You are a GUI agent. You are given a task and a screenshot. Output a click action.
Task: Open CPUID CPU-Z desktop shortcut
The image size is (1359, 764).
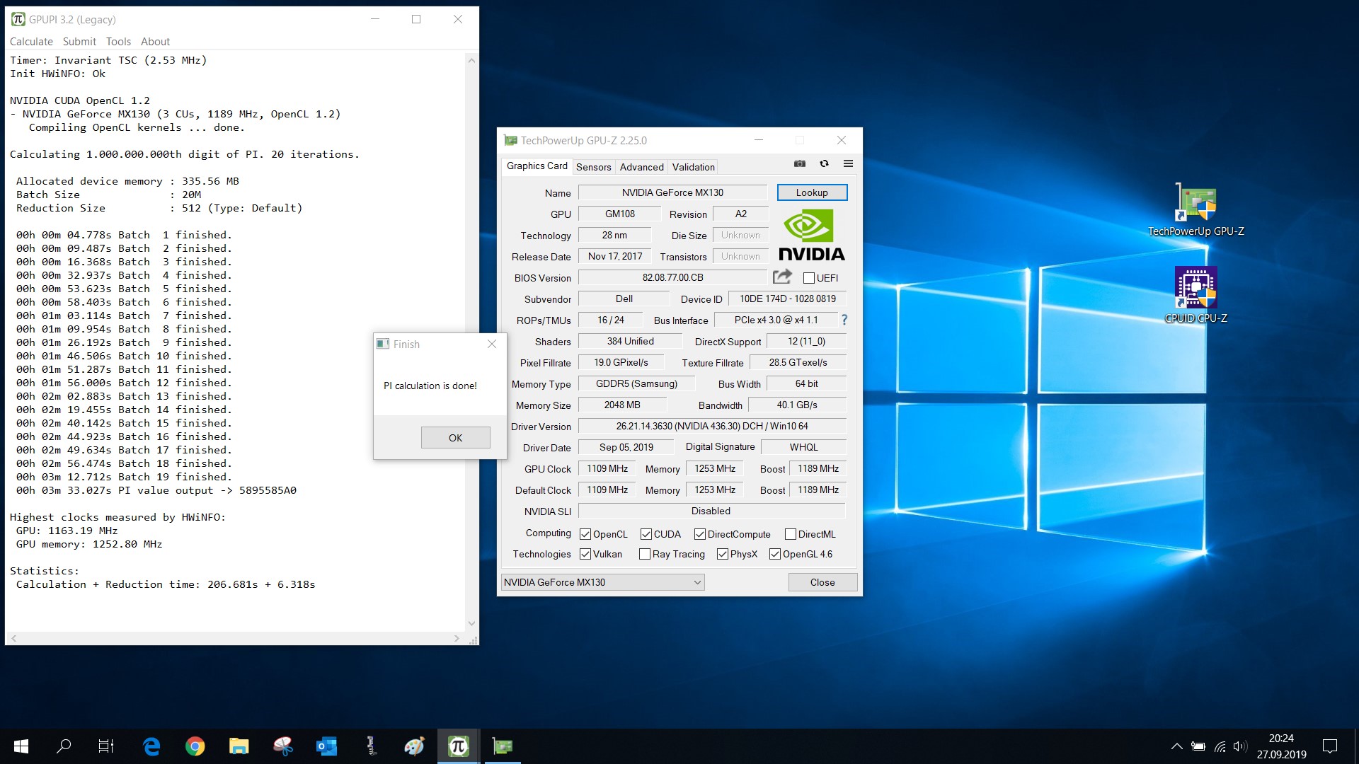tap(1195, 295)
